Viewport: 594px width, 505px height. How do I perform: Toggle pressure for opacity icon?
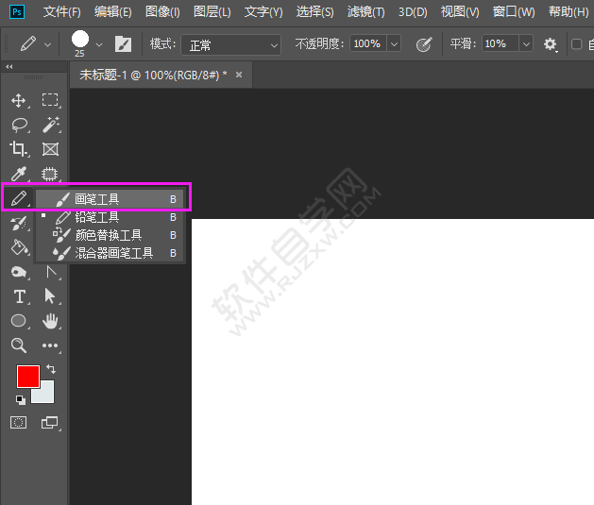pos(424,44)
